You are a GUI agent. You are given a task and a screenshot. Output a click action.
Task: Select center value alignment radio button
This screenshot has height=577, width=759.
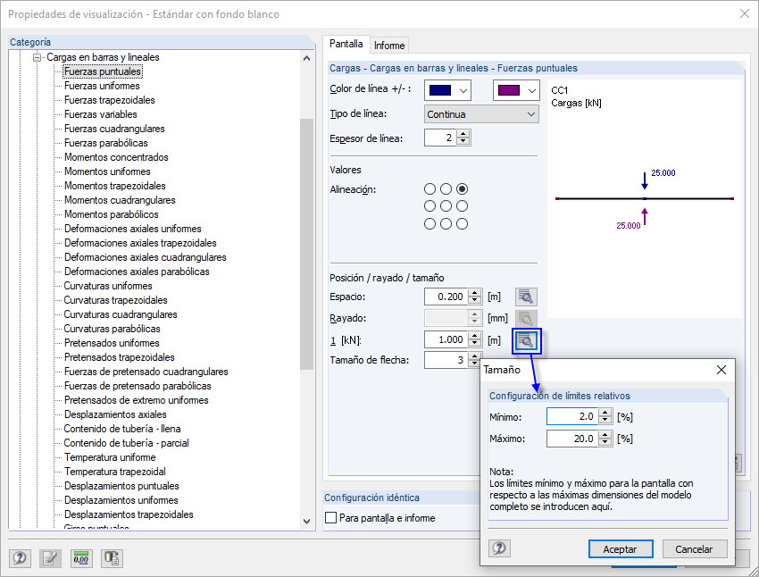tap(446, 206)
